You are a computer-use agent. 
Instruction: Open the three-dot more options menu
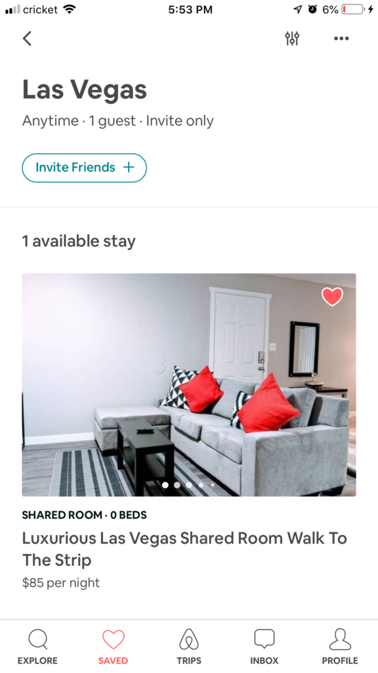341,39
